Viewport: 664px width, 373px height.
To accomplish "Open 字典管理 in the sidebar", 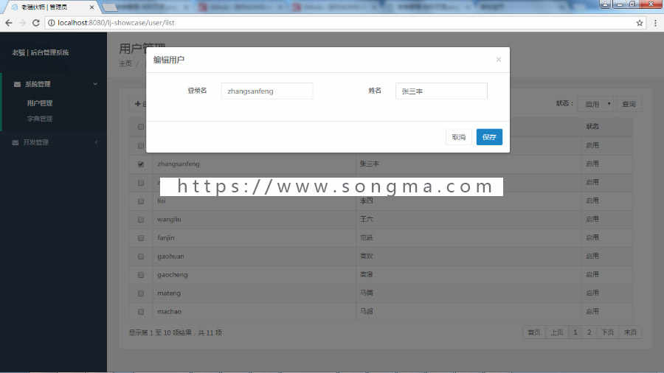I will coord(40,119).
